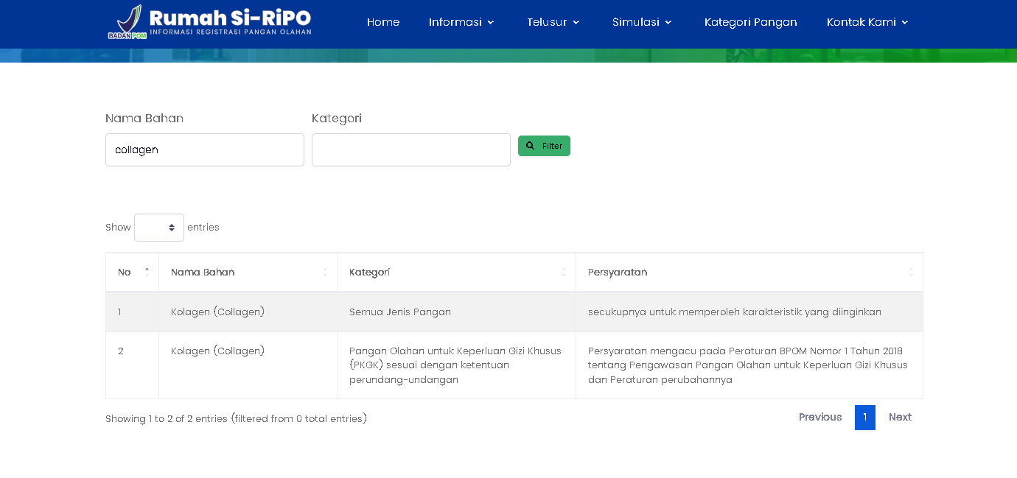The height and width of the screenshot is (478, 1017).
Task: Click into the Nama Bahan text field
Action: pos(205,150)
